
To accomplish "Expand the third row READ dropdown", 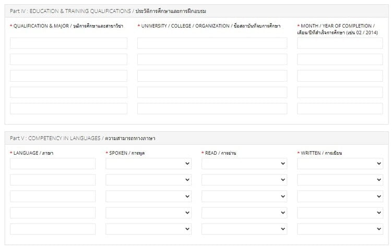I will (244, 196).
